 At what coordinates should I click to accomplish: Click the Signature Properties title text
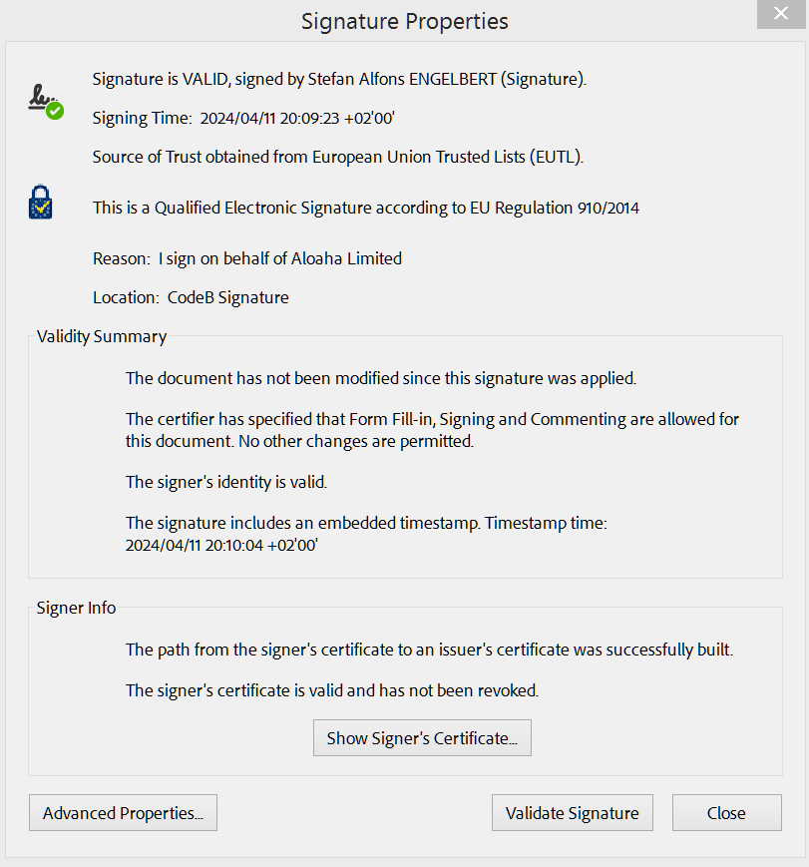pos(405,22)
